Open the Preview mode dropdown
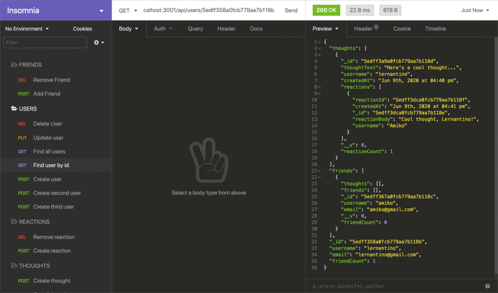This screenshot has width=498, height=293. [x=326, y=28]
